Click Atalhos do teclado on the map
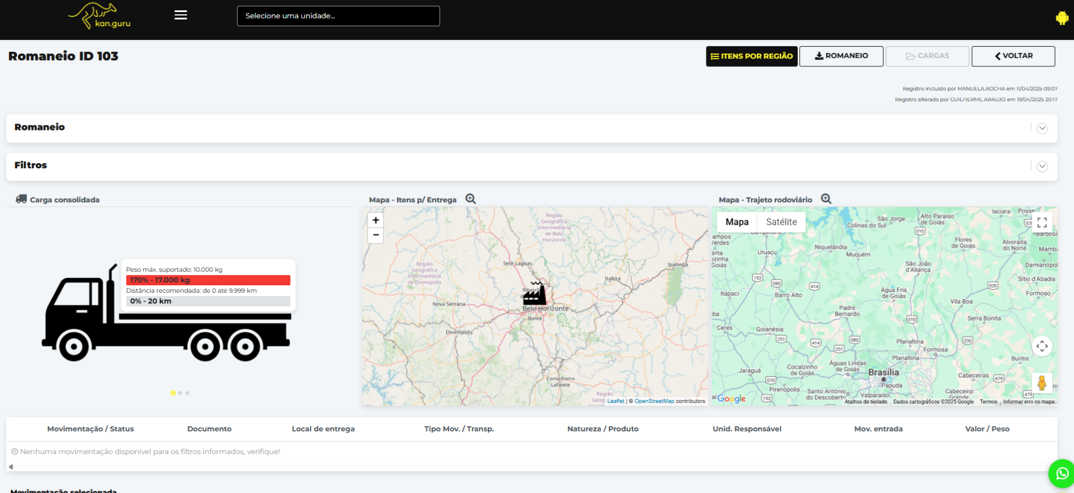 coord(866,402)
